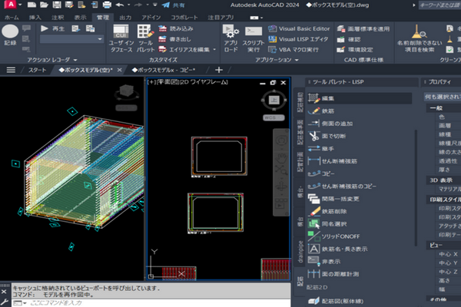Click the 書き出し export icon
This screenshot has height=307, width=461.
click(x=163, y=39)
